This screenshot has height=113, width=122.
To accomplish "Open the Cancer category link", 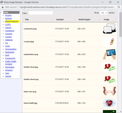I will pos(8,28).
